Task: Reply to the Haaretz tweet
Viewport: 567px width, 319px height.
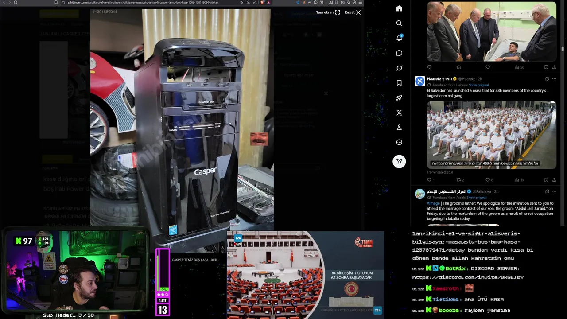Action: pos(429,180)
